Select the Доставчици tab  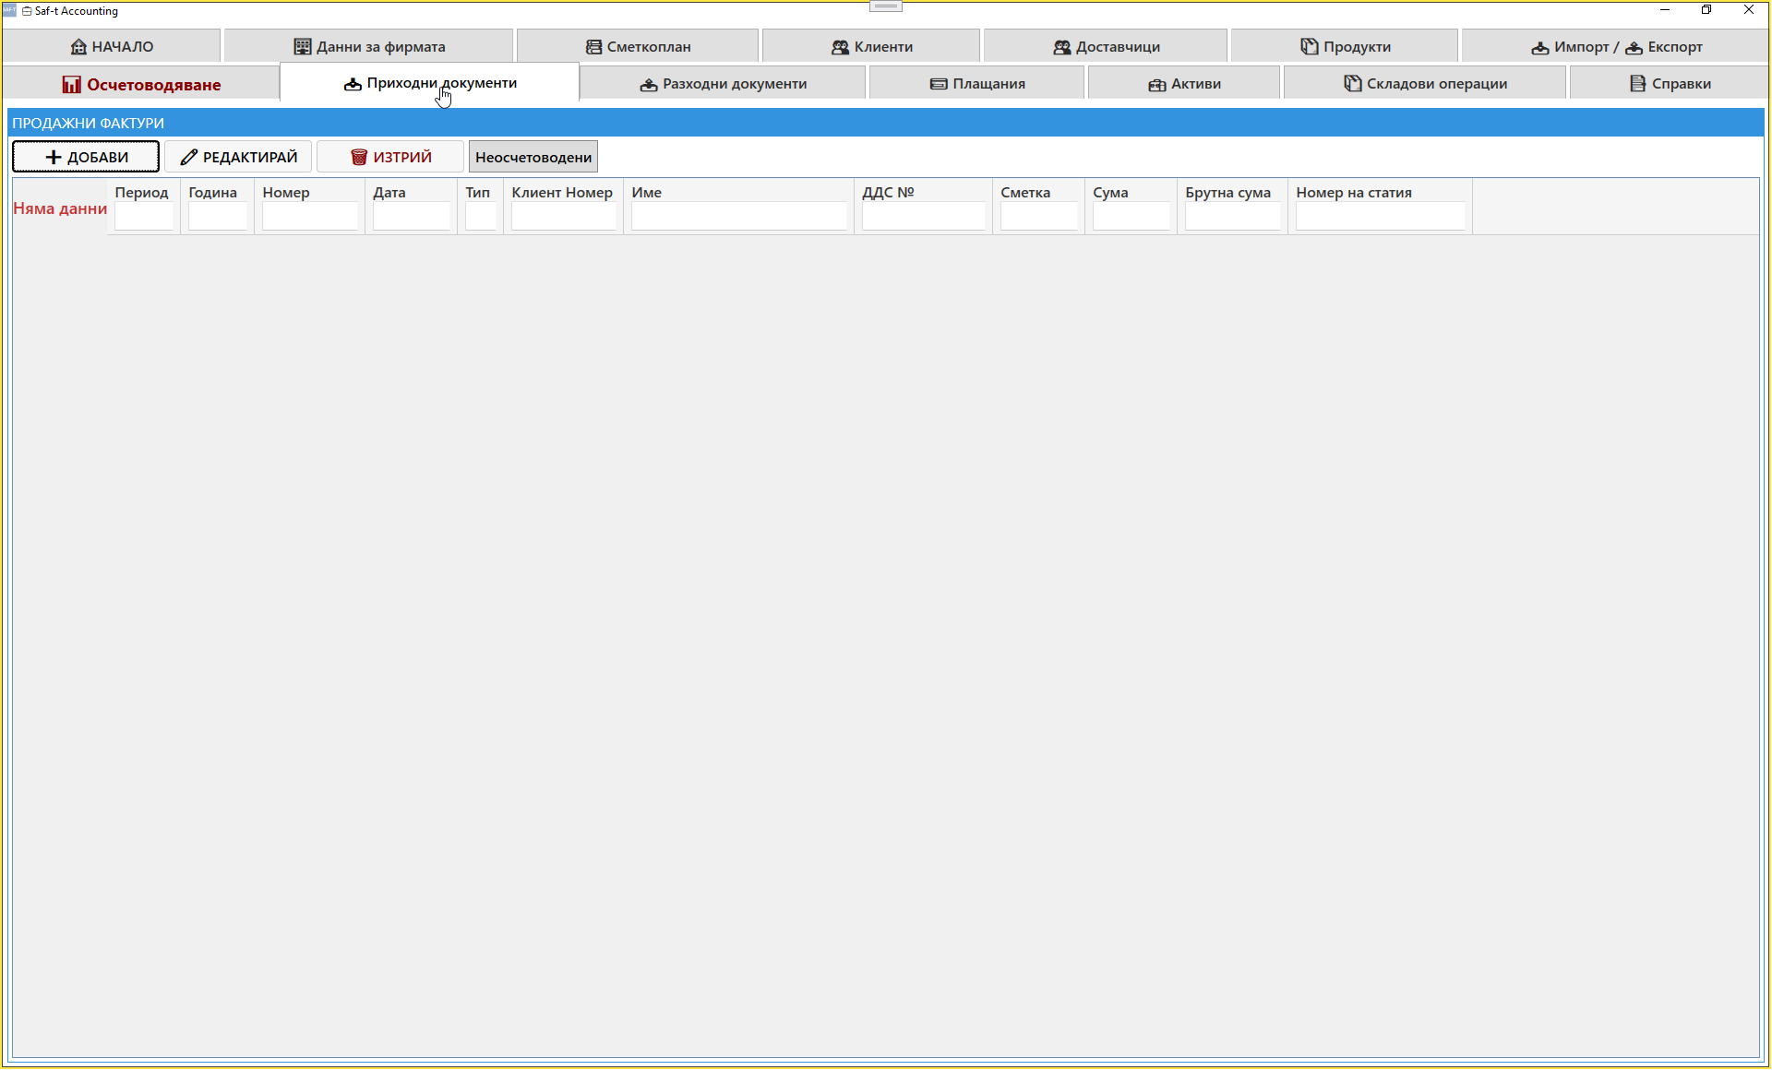tap(1106, 46)
